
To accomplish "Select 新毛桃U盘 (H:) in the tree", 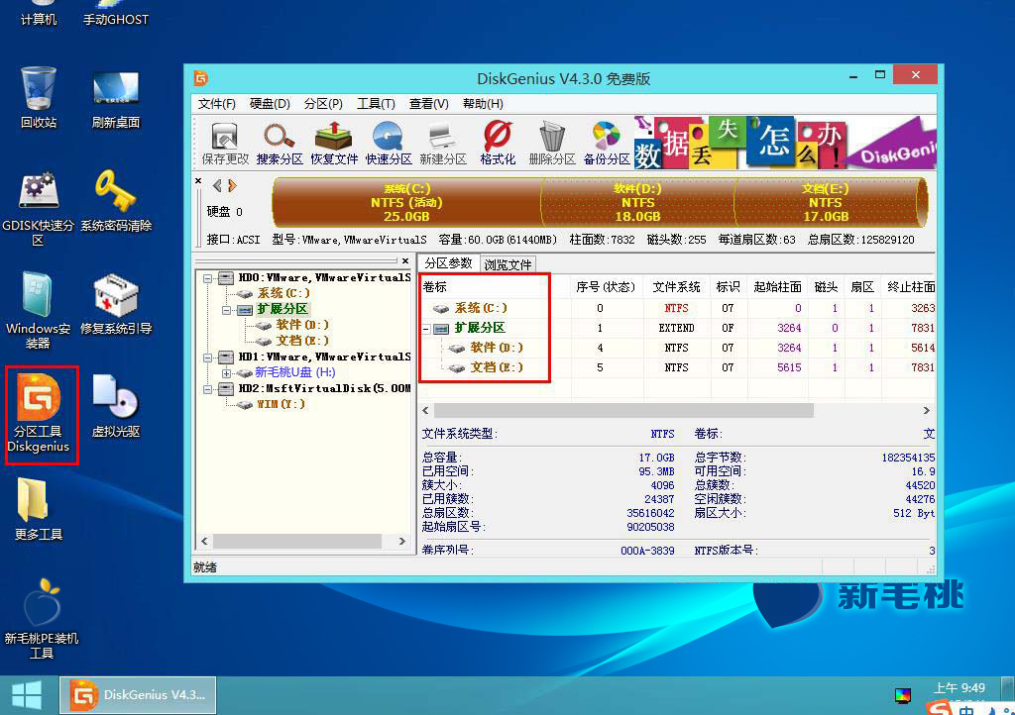I will click(294, 372).
